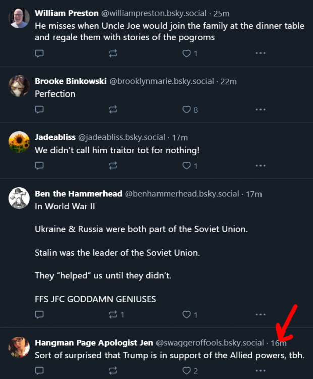The height and width of the screenshot is (379, 313).
Task: Reply to William Preston's post
Action: pos(39,53)
